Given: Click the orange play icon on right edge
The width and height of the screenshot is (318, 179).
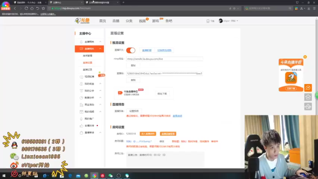Looking at the screenshot, I should 308,88.
